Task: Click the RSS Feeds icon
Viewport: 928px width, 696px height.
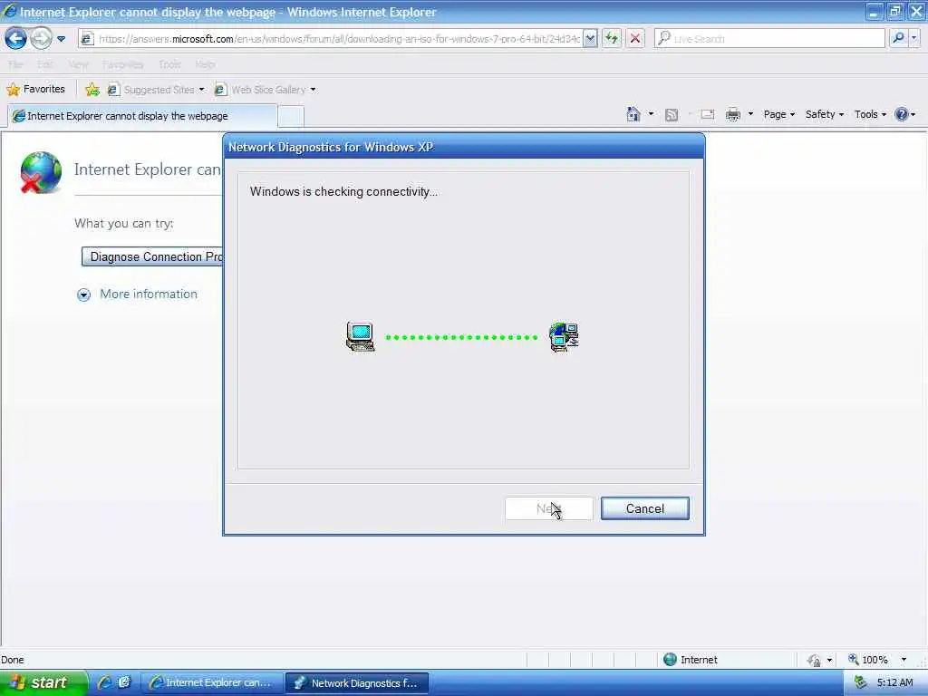Action: (672, 115)
